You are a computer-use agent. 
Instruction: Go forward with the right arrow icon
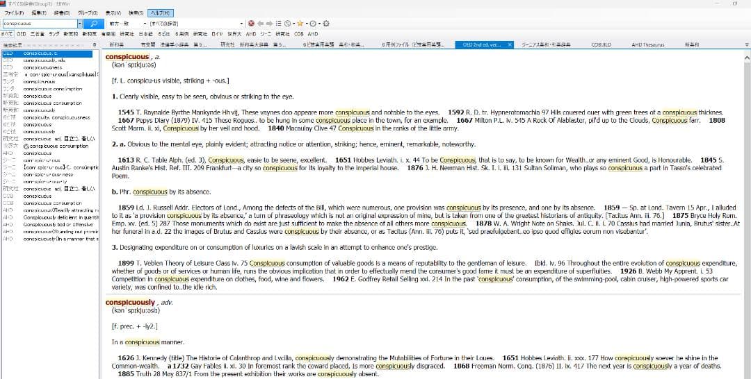pos(269,24)
